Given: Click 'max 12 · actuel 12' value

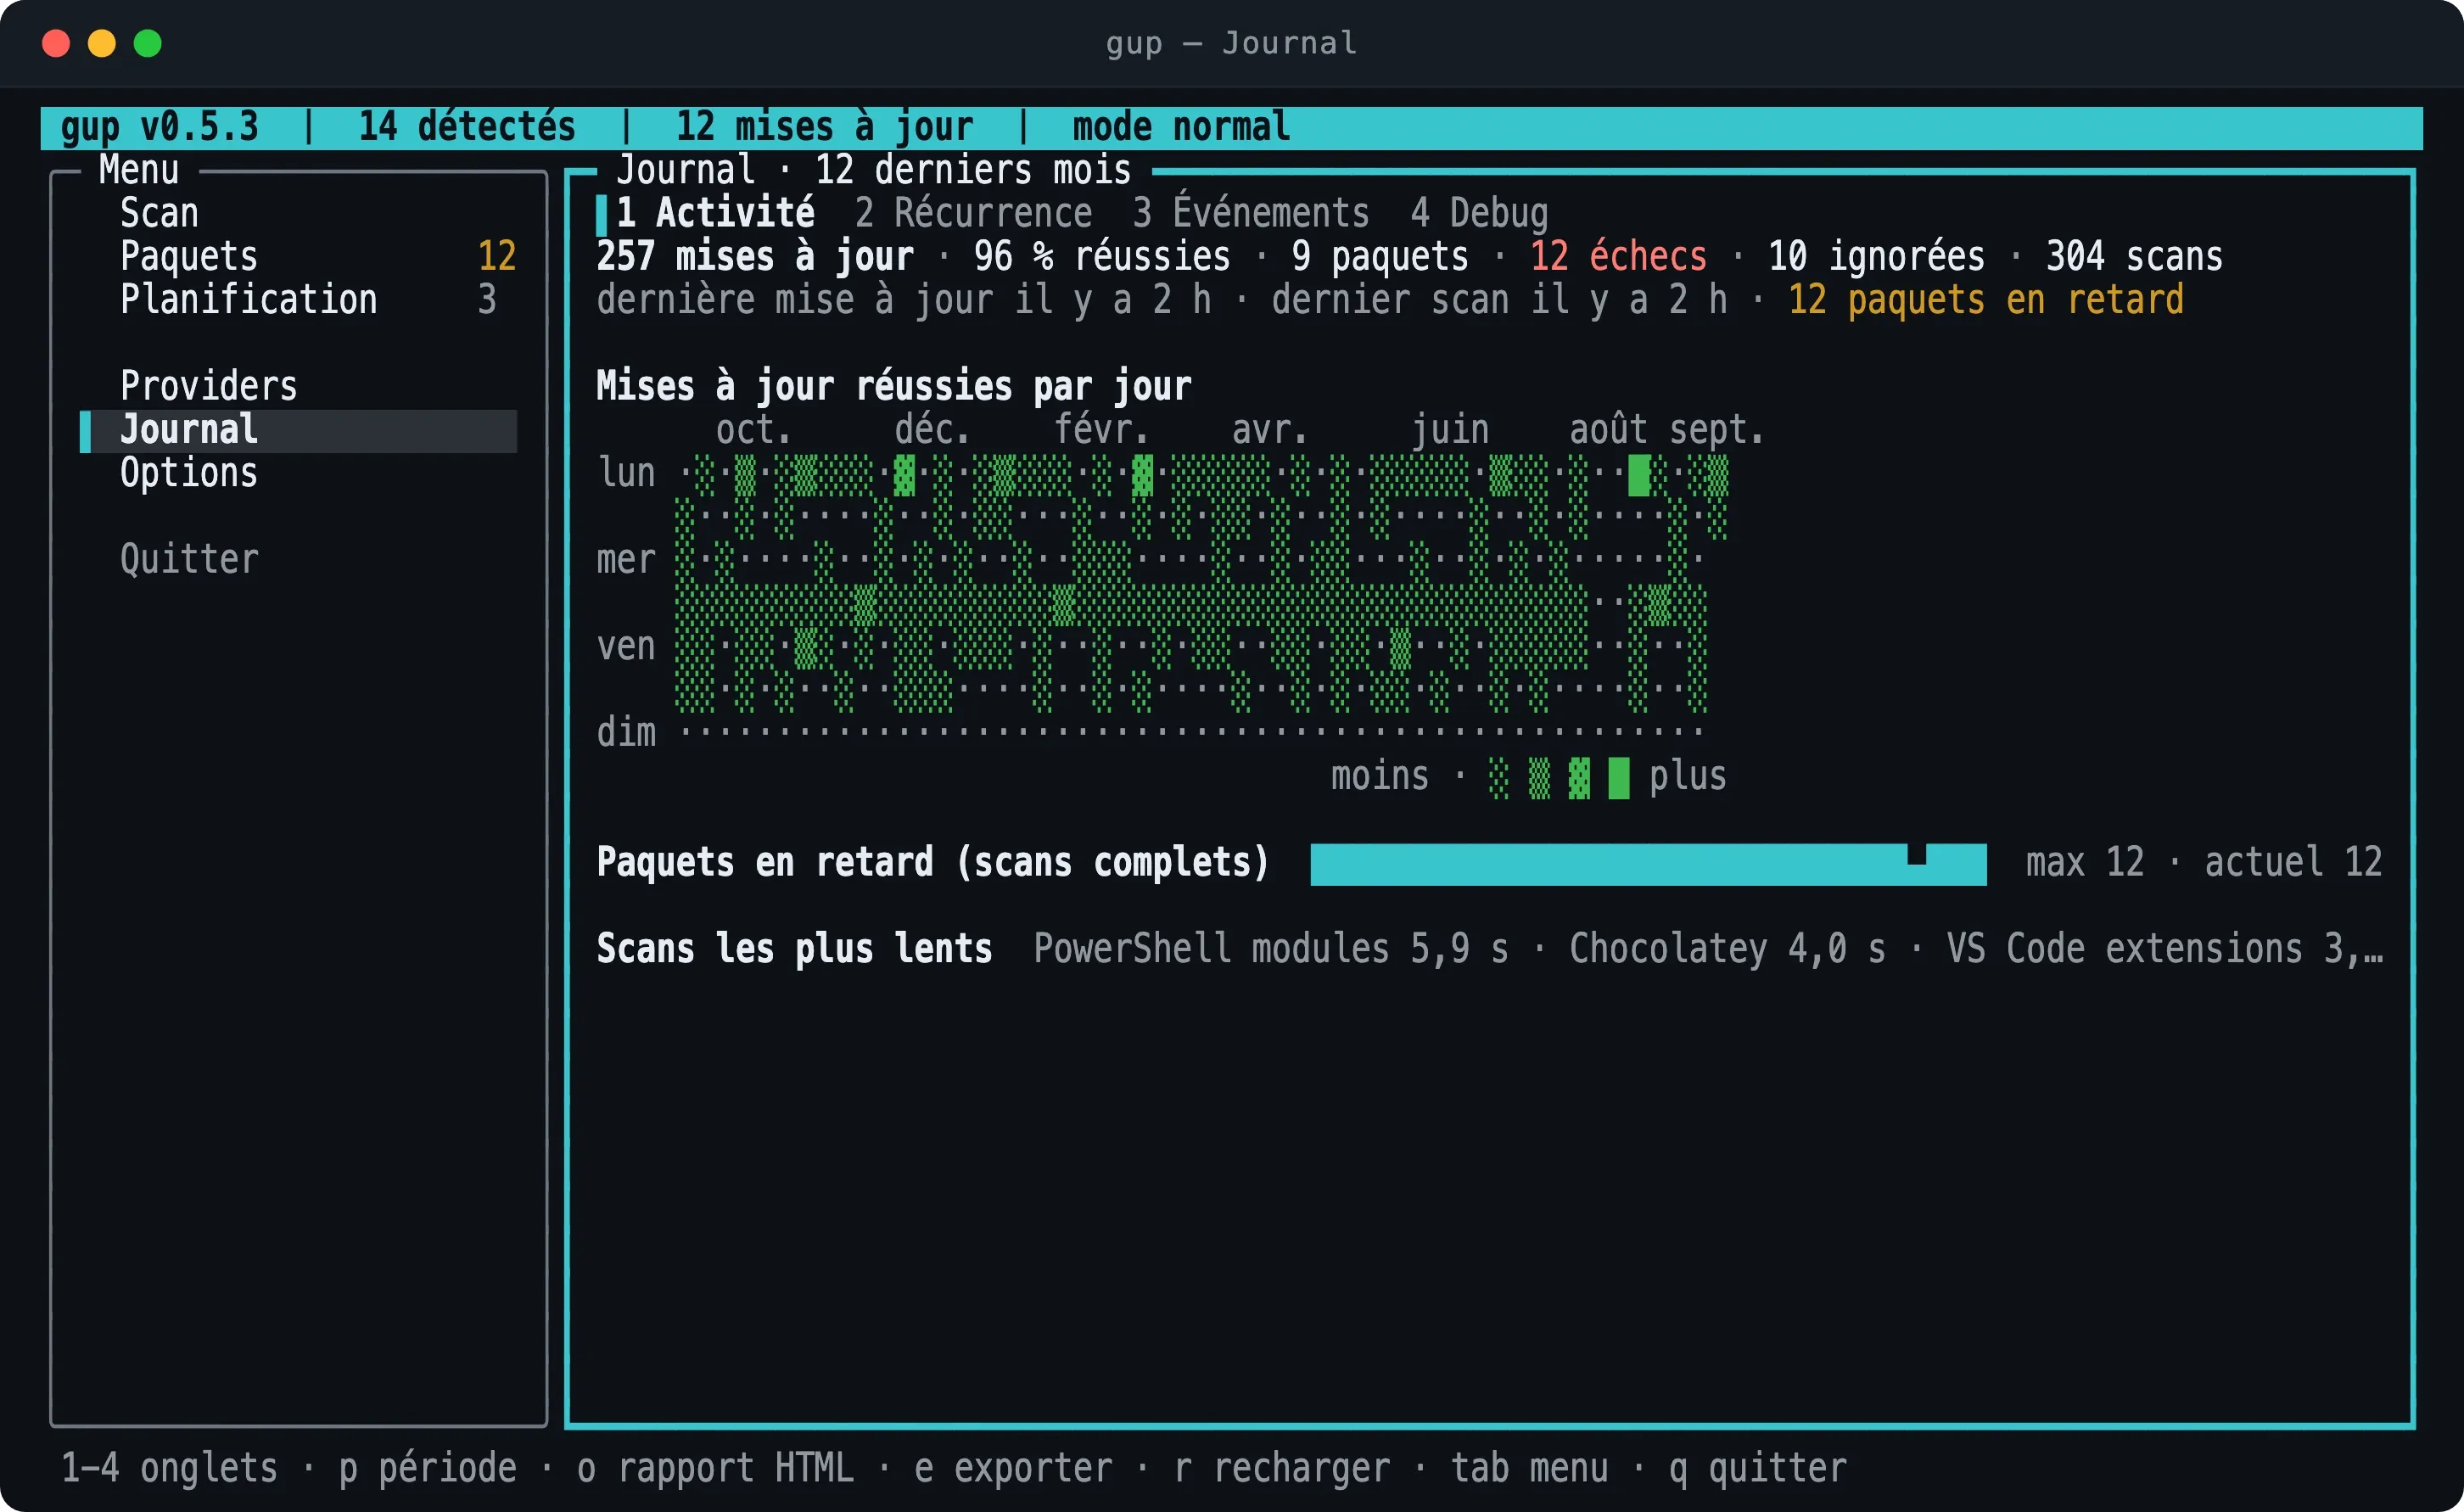Looking at the screenshot, I should click(x=2204, y=863).
